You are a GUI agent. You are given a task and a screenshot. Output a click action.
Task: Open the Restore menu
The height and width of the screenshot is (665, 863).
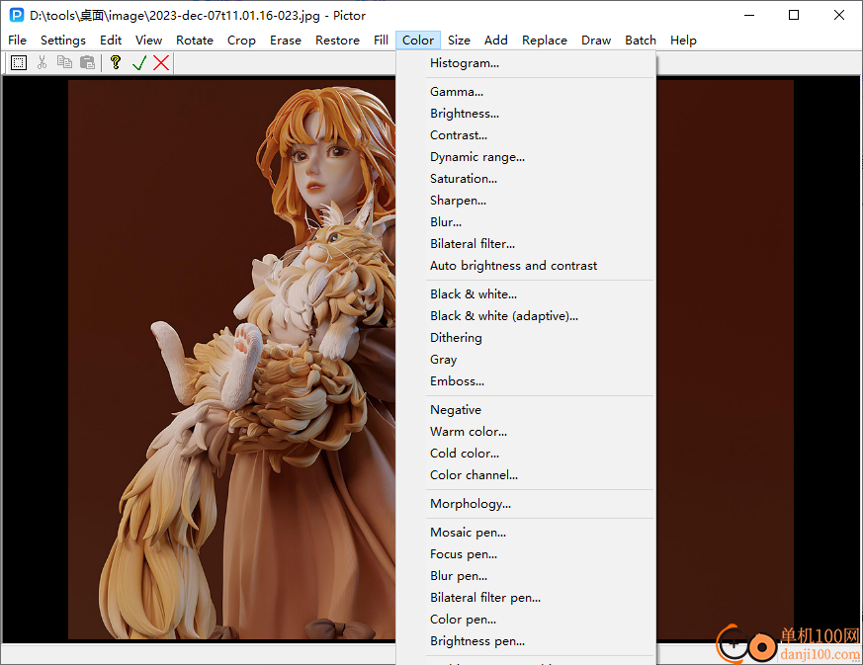[337, 41]
